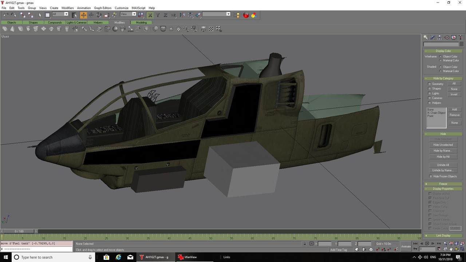Activate the Select Object arrow tool
This screenshot has height=262, width=466.
tap(40, 15)
